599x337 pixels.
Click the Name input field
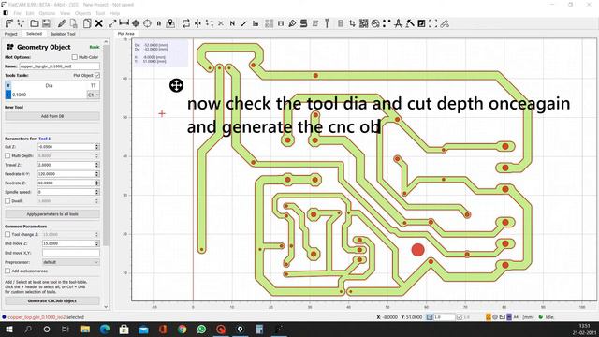pyautogui.click(x=59, y=66)
